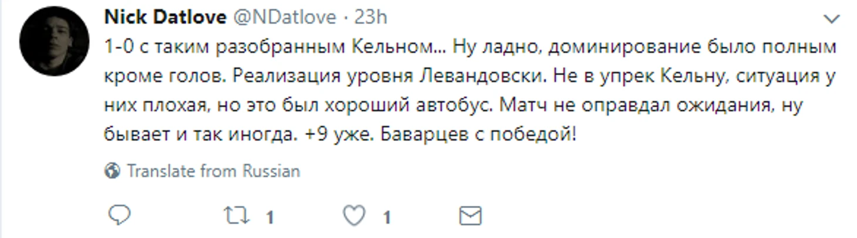Click the separator dot before the 23h timestamp

point(346,18)
